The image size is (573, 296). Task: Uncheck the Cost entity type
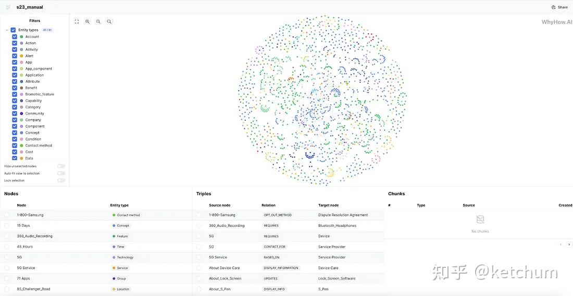pos(15,151)
